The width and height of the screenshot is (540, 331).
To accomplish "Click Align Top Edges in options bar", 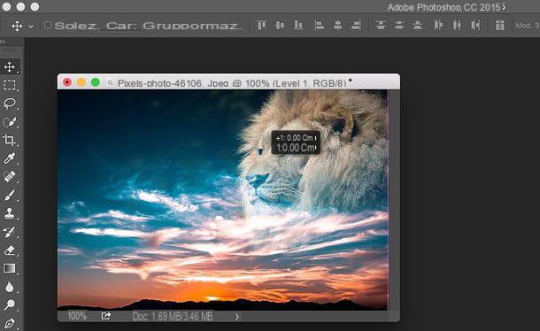I will point(262,25).
